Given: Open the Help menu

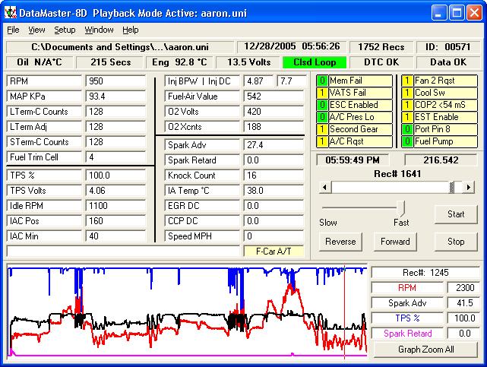Looking at the screenshot, I should point(131,30).
